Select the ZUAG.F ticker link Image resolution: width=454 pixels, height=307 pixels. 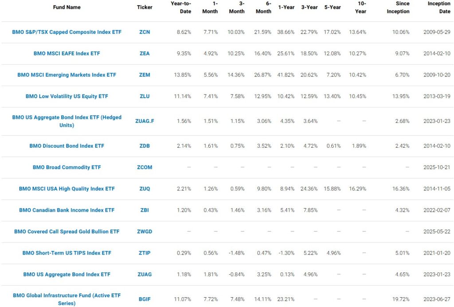tap(145, 121)
